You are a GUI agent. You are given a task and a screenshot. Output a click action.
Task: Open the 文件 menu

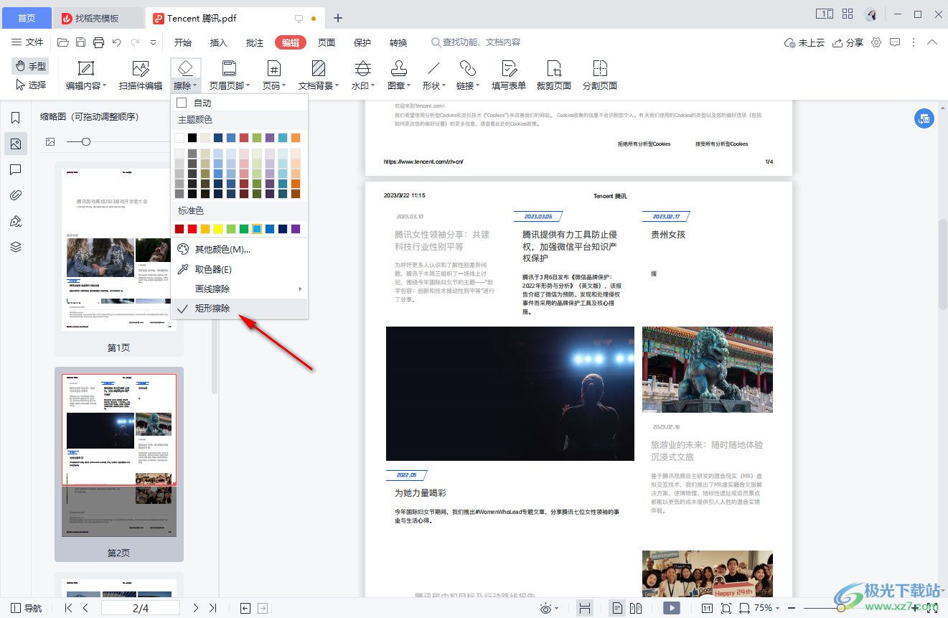[28, 42]
